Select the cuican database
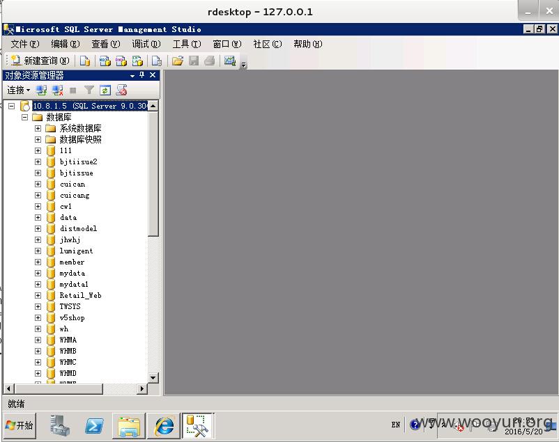The image size is (559, 442). pos(72,184)
